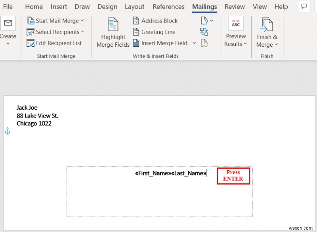Viewport: 317px width, 232px height.
Task: Open the comment icon in the title bar
Action: click(304, 7)
